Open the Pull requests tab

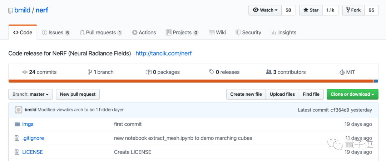[x=101, y=32]
